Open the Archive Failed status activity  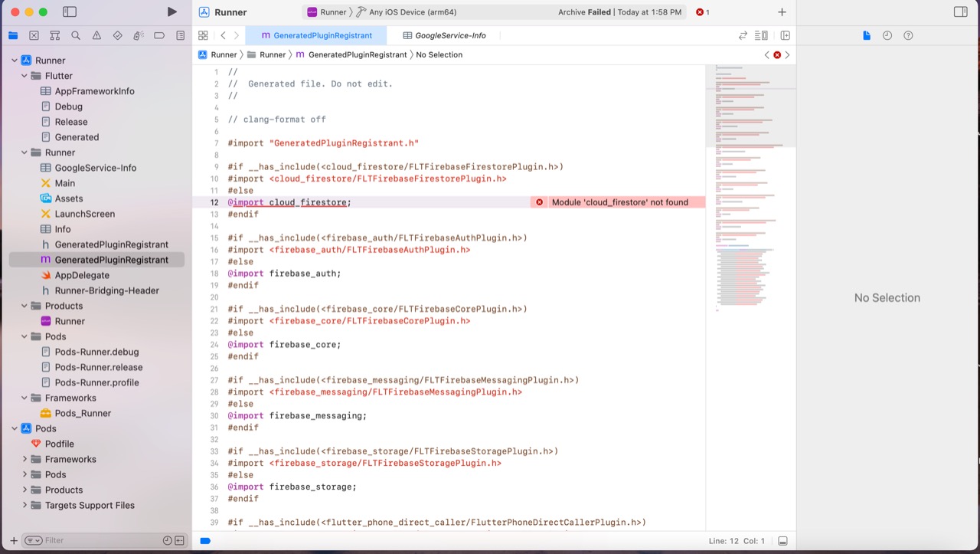pyautogui.click(x=619, y=12)
